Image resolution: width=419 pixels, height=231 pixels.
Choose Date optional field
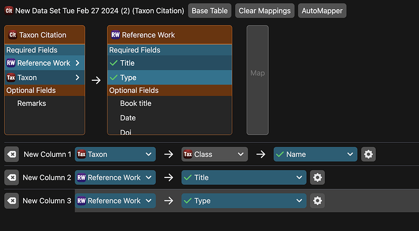[x=169, y=118]
